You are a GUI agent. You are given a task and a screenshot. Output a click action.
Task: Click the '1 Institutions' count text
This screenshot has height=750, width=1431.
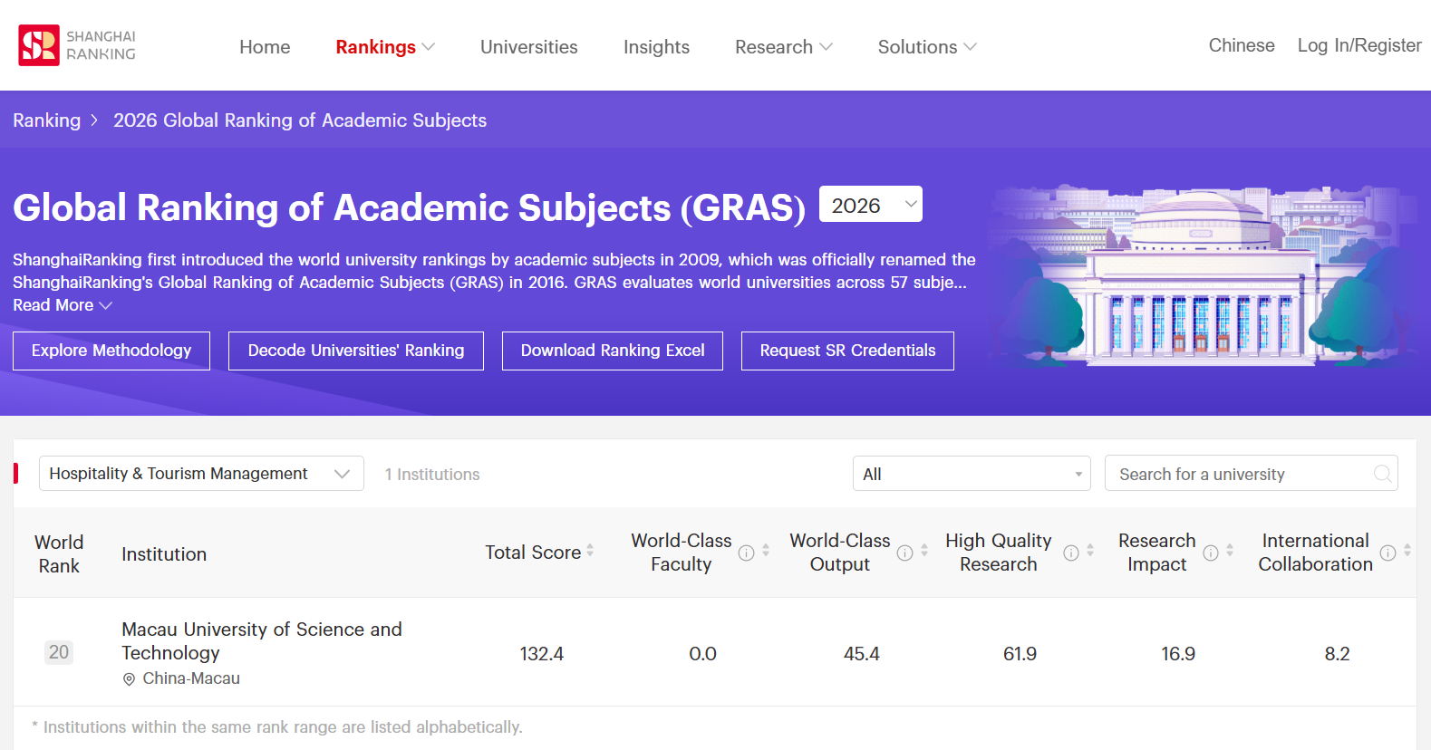tap(432, 475)
